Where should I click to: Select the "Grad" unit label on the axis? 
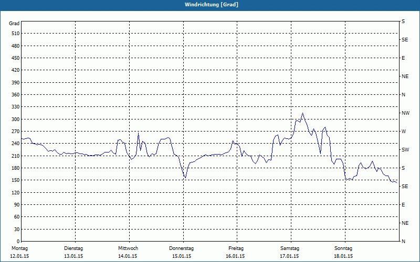pos(14,24)
